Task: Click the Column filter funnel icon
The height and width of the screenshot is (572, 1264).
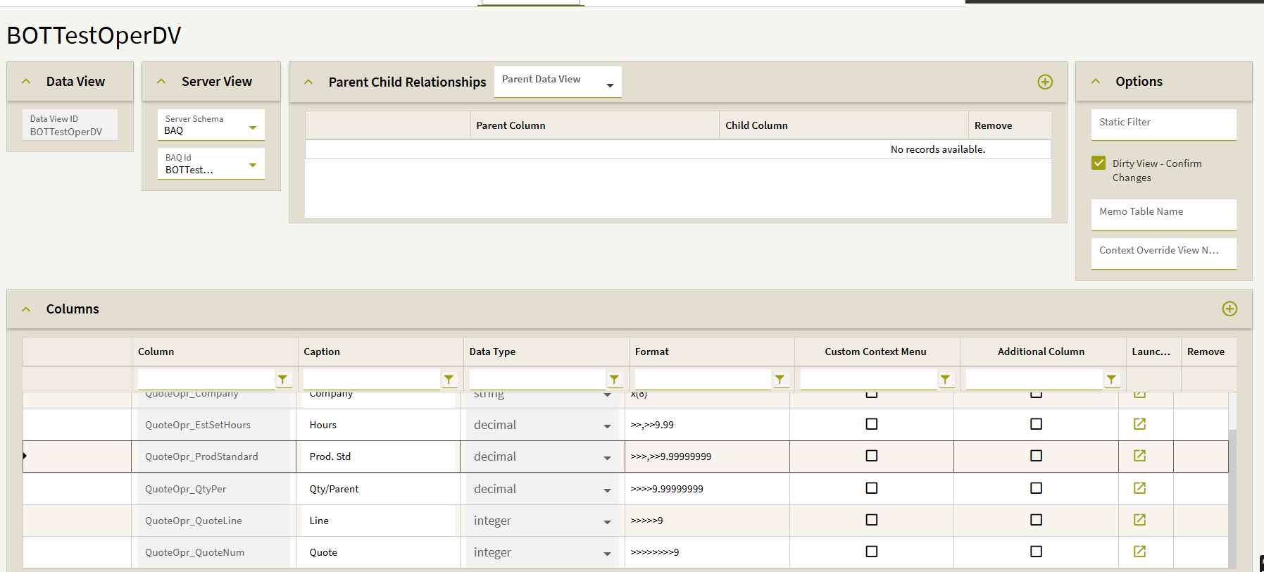Action: [283, 380]
